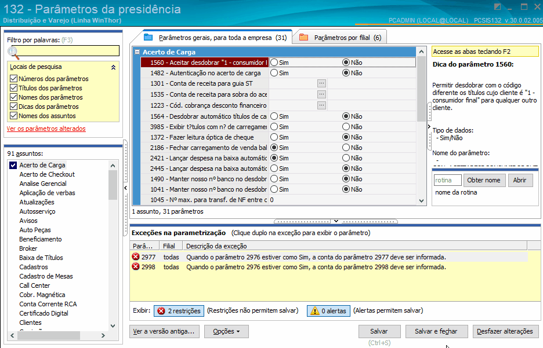Open the lookup button for parameter 1223

click(x=322, y=105)
